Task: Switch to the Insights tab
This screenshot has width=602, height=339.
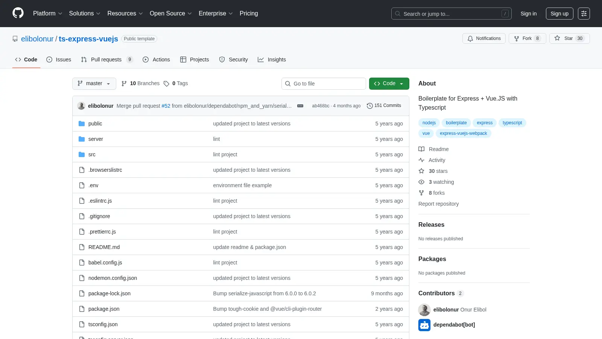Action: (x=272, y=60)
